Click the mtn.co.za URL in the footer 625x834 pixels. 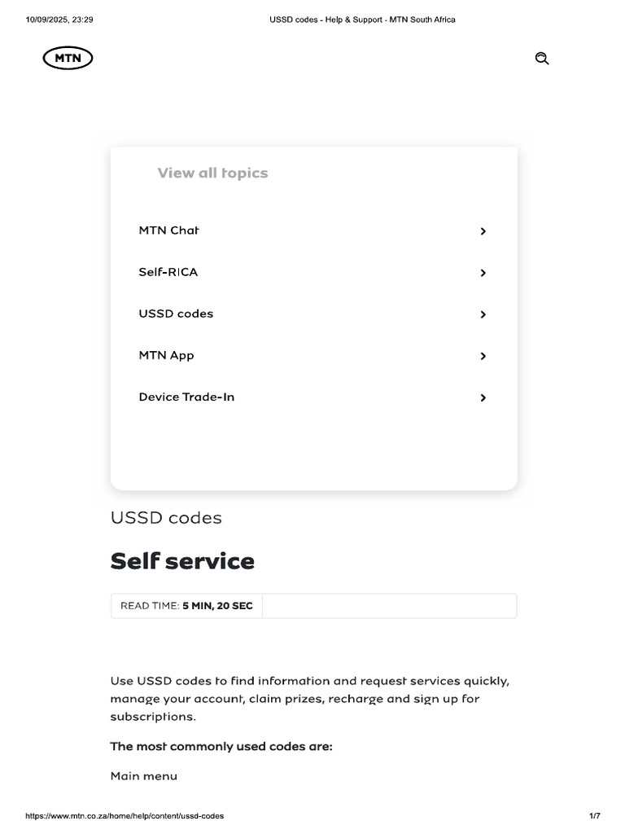(125, 815)
